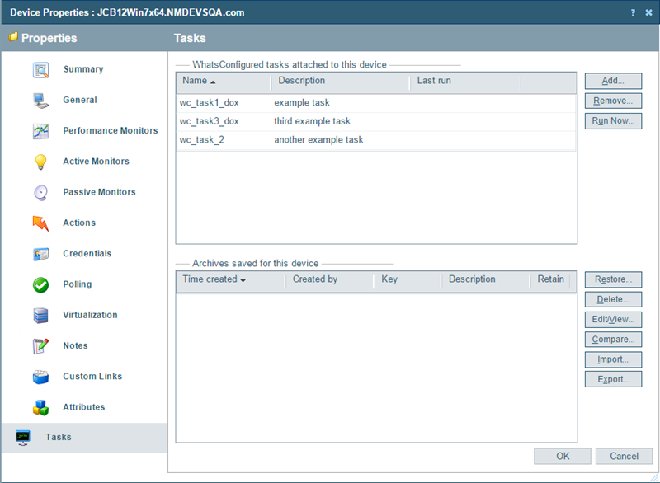
Task: Click the Export archive button
Action: [x=613, y=378]
